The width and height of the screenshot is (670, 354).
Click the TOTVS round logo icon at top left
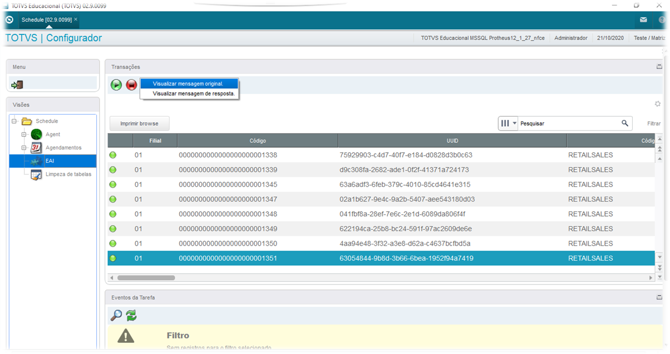point(9,19)
